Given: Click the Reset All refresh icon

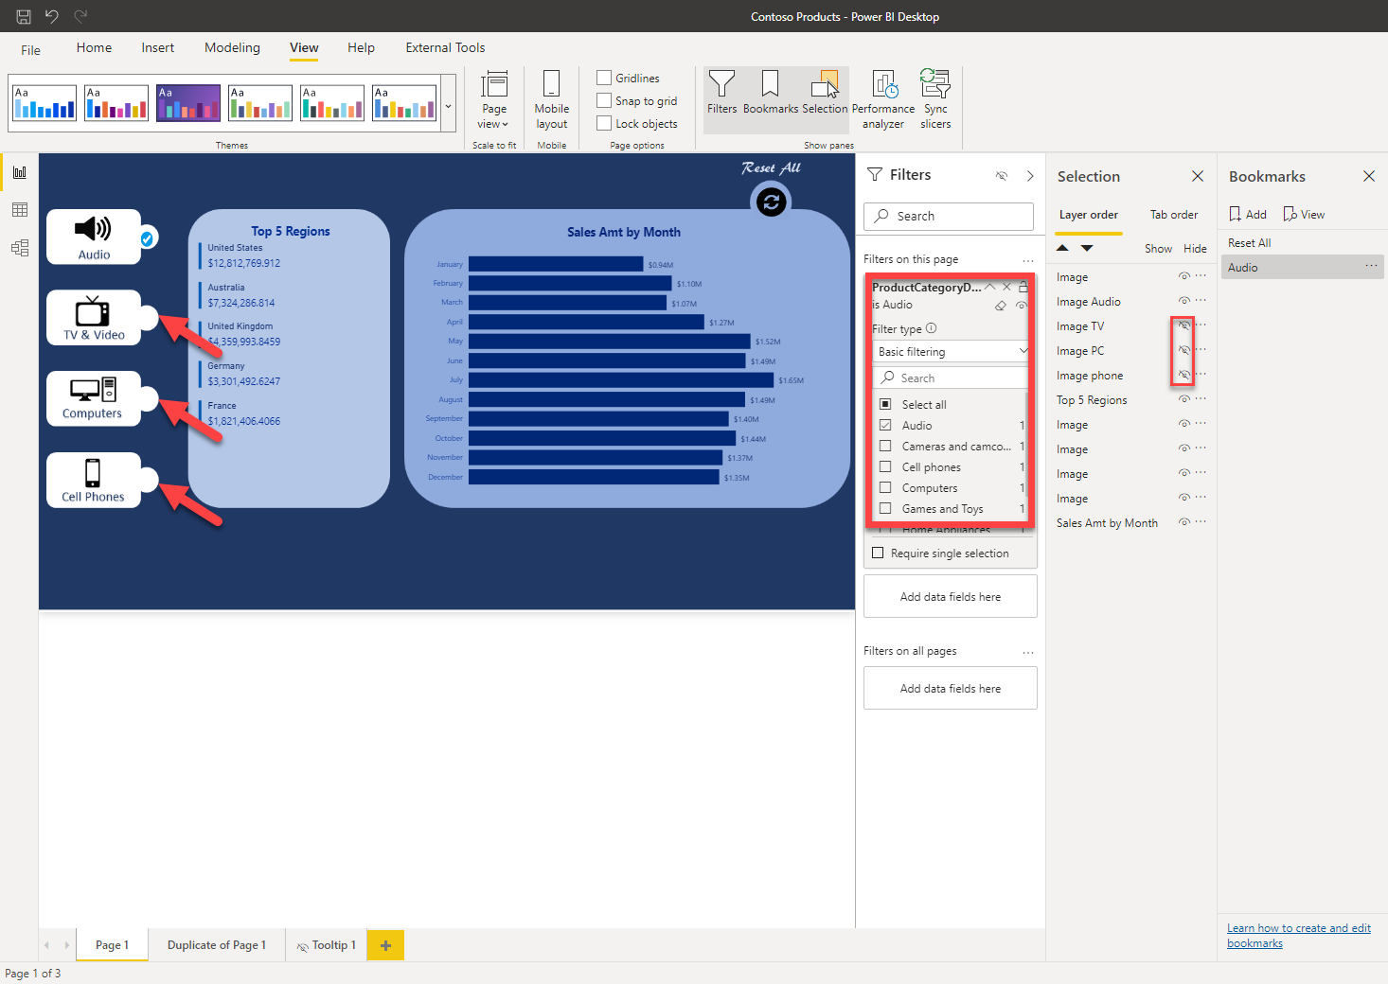Looking at the screenshot, I should [x=772, y=201].
